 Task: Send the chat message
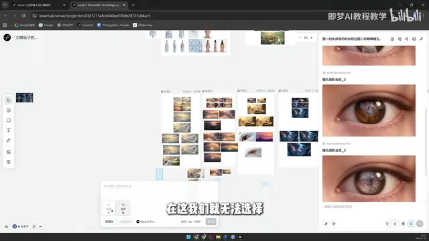pos(420,224)
